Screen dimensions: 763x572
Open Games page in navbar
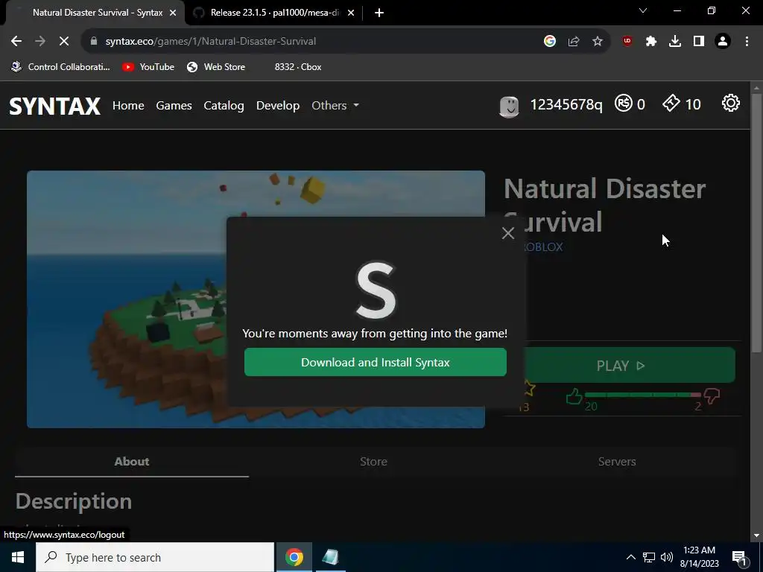point(174,106)
